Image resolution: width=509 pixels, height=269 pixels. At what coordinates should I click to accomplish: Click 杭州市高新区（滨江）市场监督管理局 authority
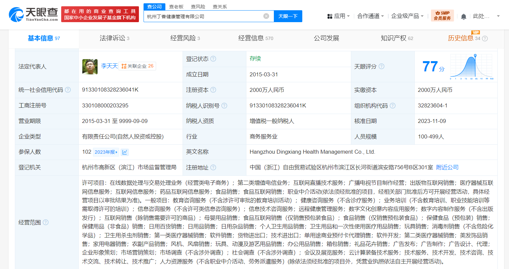[129, 168]
